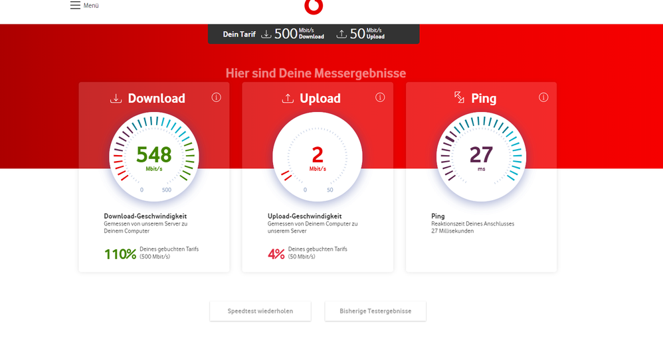The width and height of the screenshot is (663, 344).
Task: Click the 50 Mbit/s Upload tariff value
Action: (367, 34)
